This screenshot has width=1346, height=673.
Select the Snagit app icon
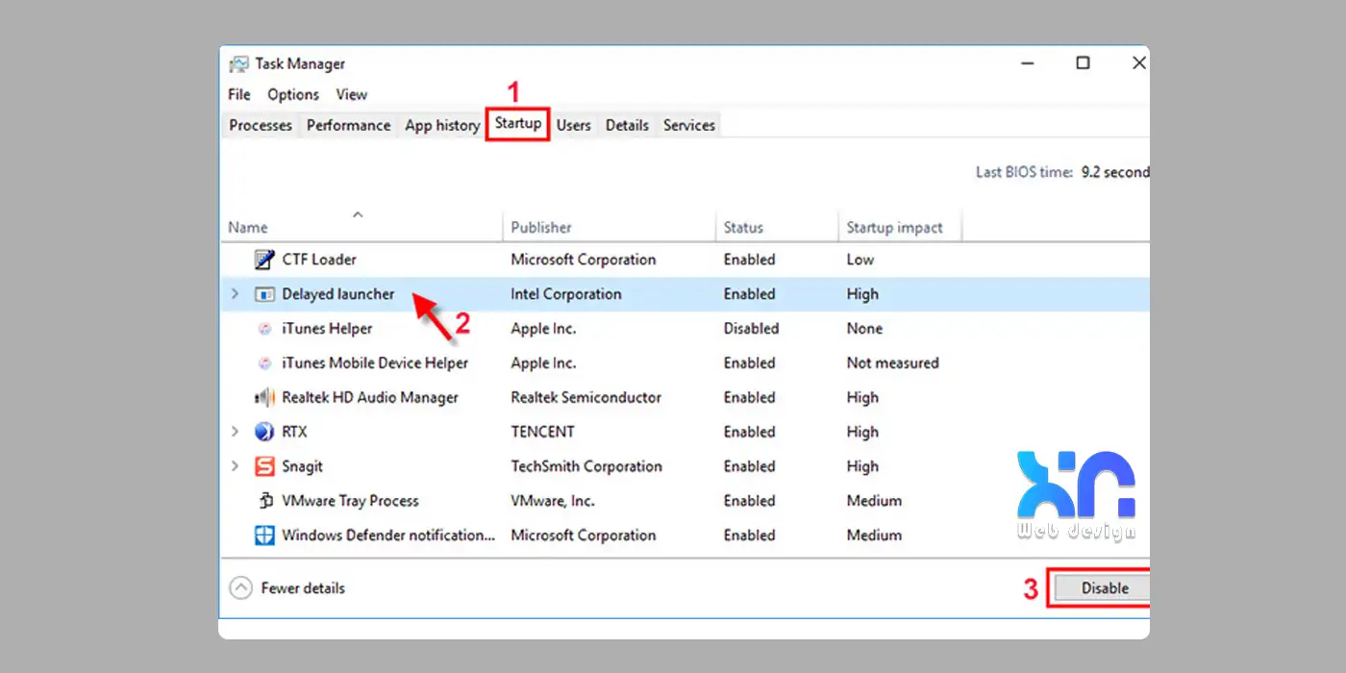263,466
